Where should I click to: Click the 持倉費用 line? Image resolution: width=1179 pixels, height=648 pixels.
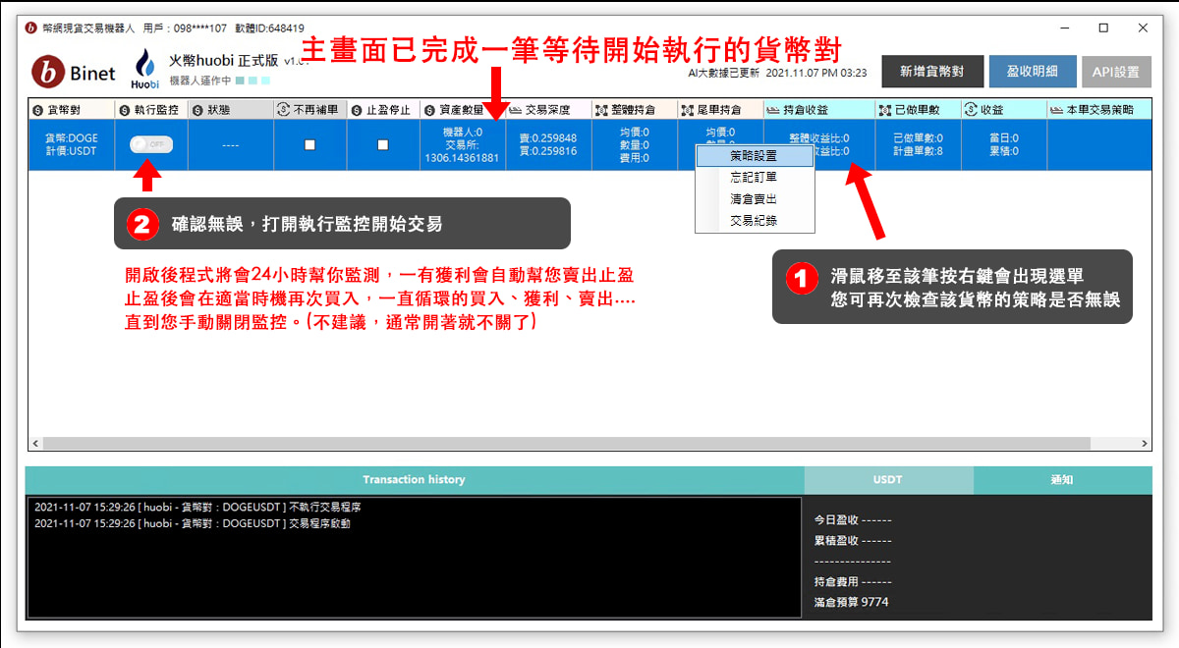(x=853, y=581)
